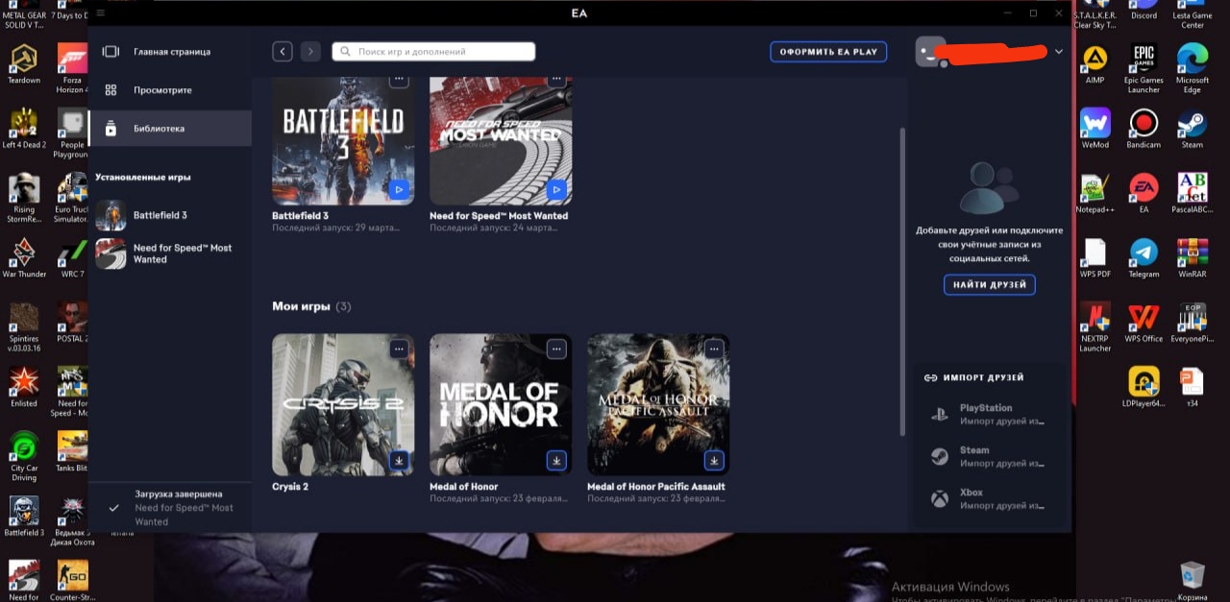Click НАЙТИ ДРУЗЕЙ button
Screen dimensions: 1230x602
(x=990, y=285)
